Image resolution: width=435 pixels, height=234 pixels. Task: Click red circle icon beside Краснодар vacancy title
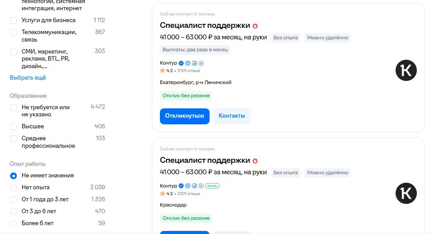pos(255,161)
